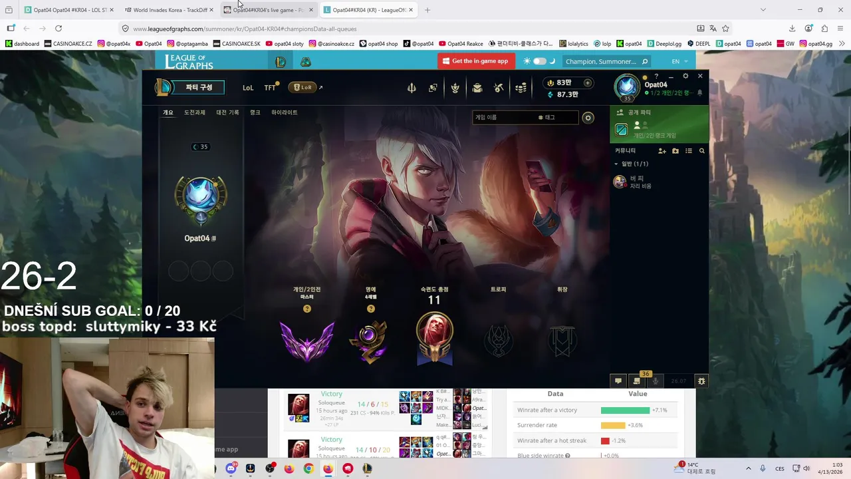Click the mastery score 11 champion badge
Image resolution: width=851 pixels, height=479 pixels.
(434, 338)
